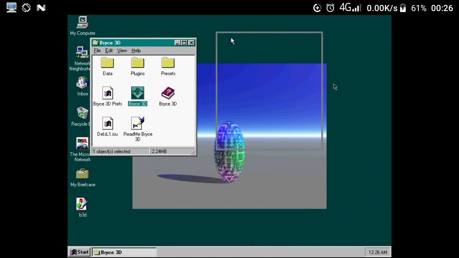Tap the N notification icon in phone bar
Viewport: 459px width, 258px height.
41,8
